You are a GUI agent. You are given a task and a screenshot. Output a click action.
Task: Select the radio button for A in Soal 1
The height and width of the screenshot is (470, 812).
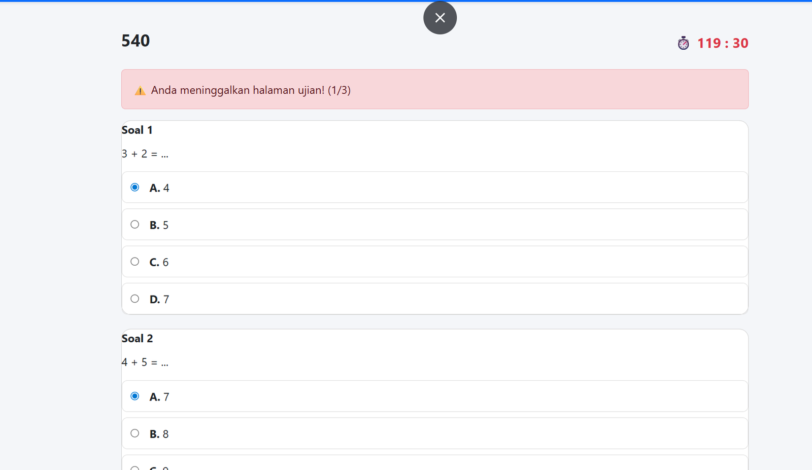(135, 188)
